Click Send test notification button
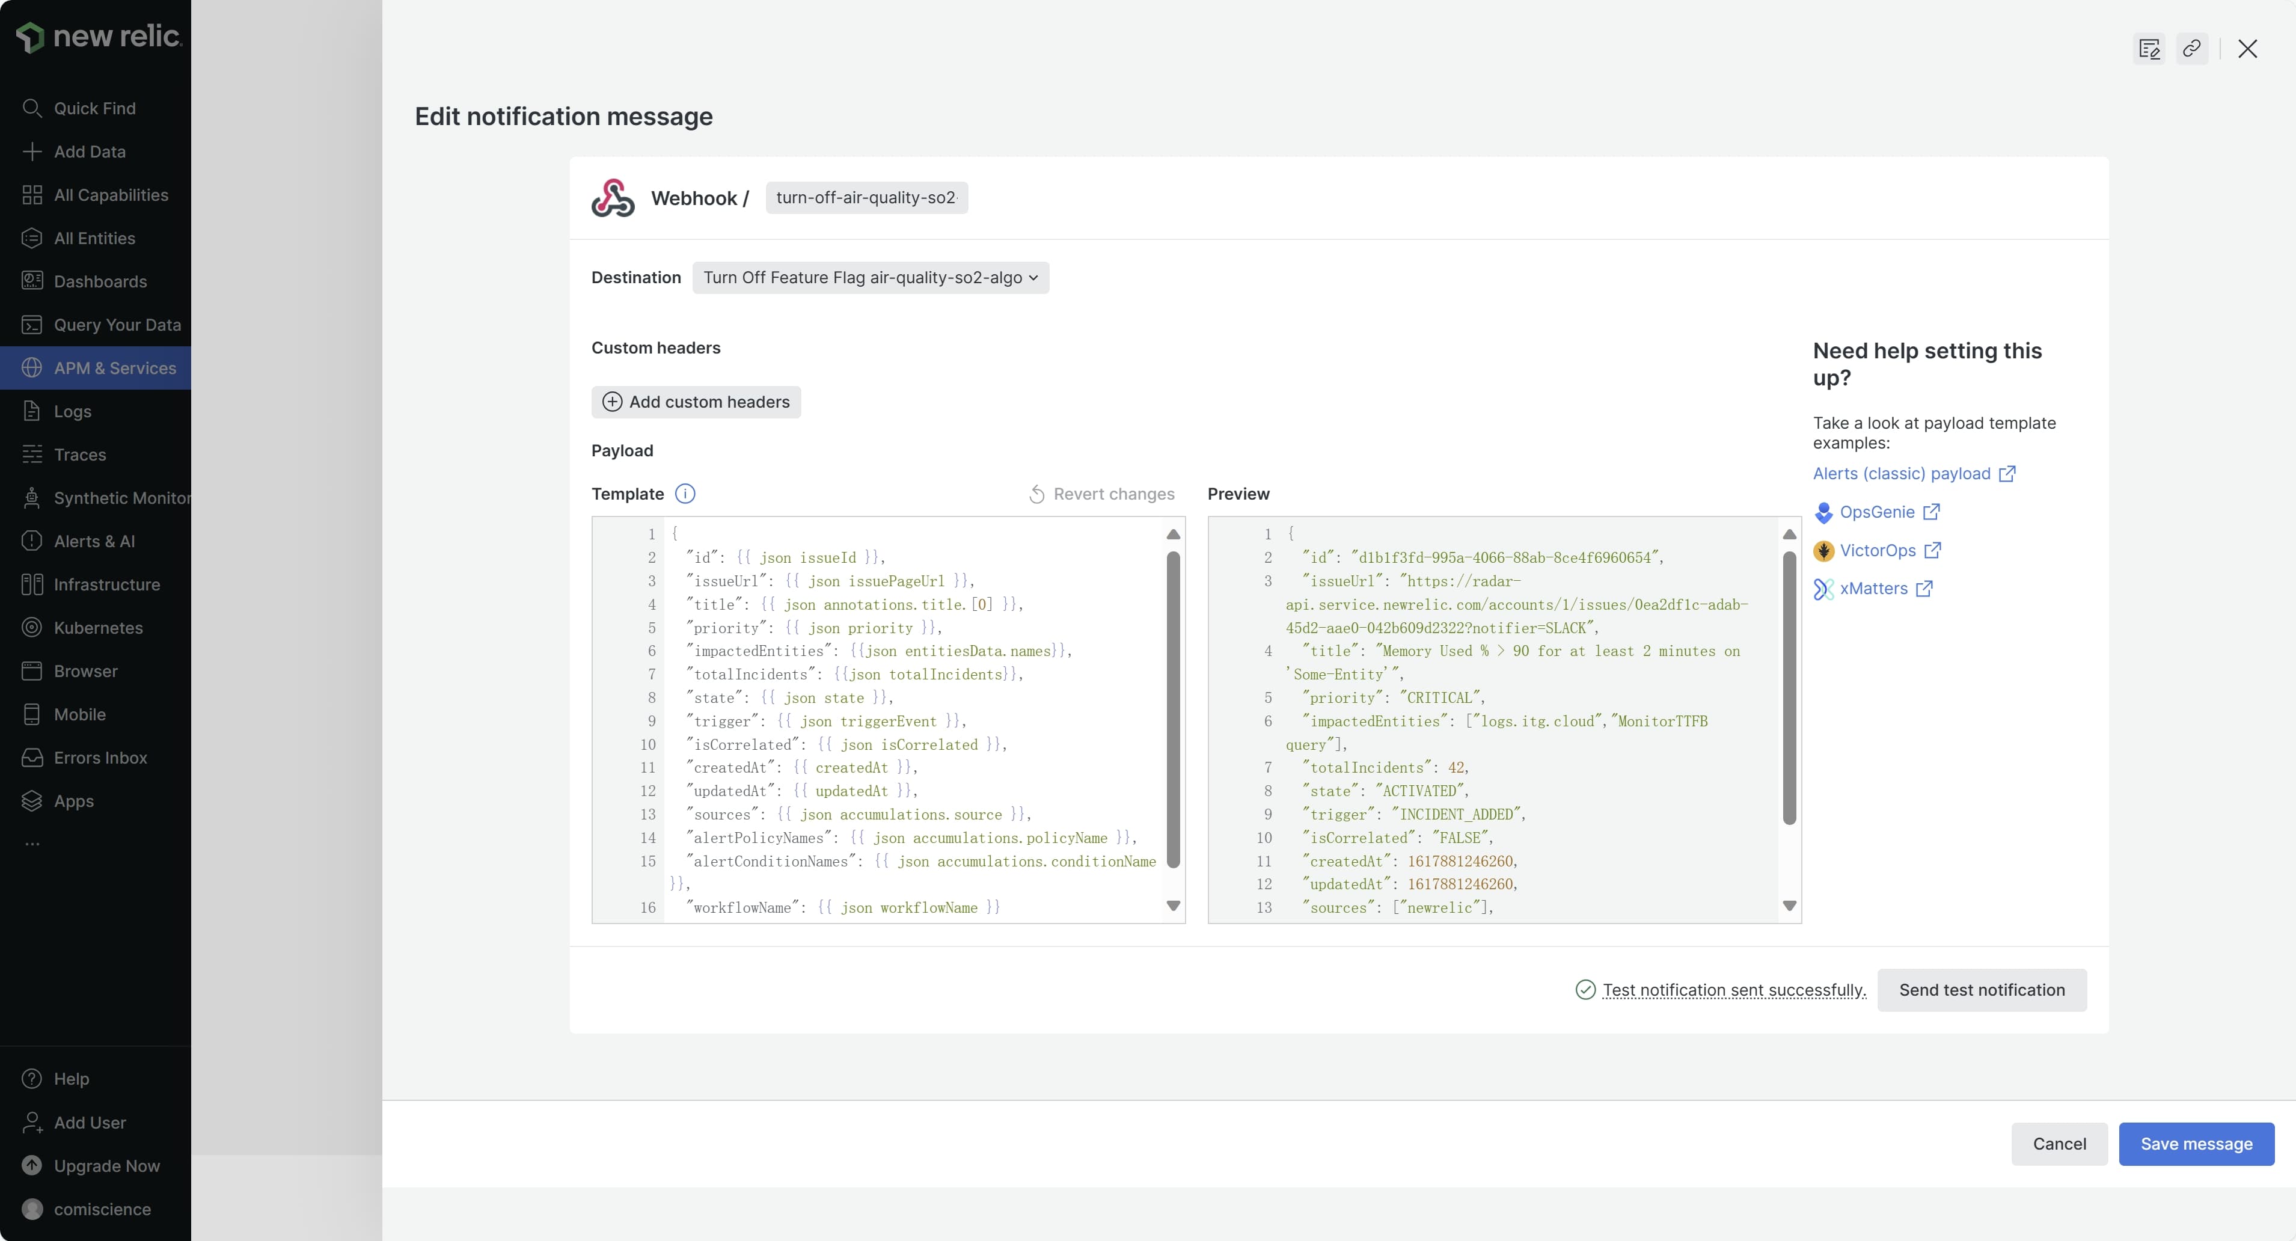Viewport: 2296px width, 1241px height. click(x=1982, y=990)
